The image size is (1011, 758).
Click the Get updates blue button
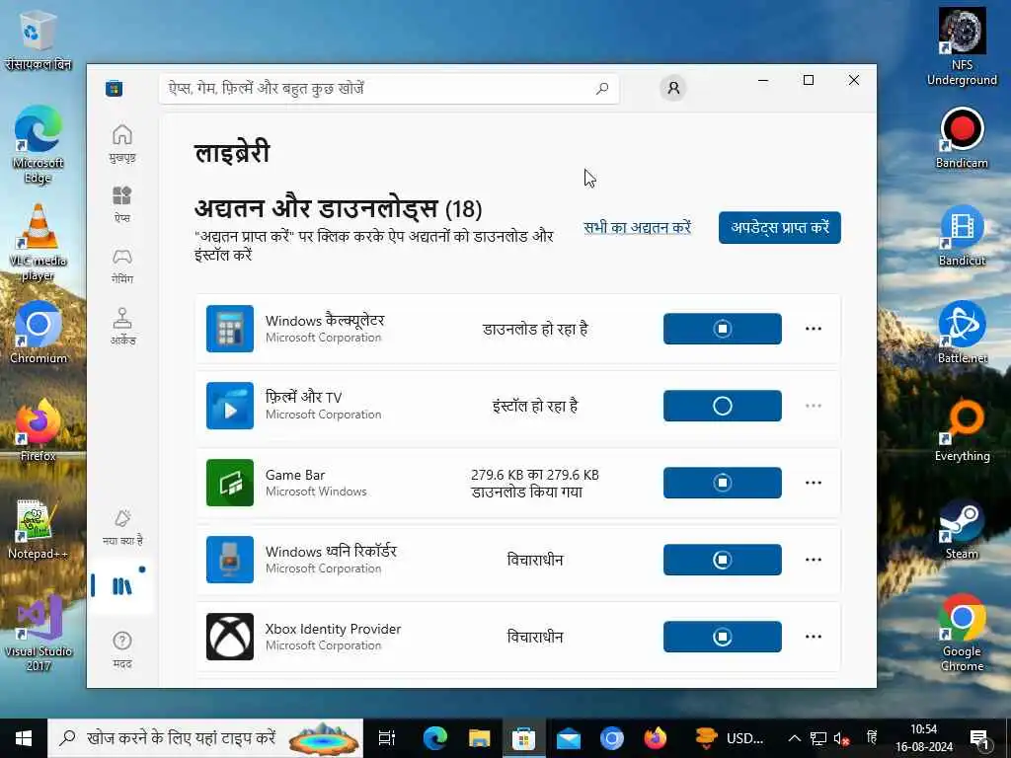point(780,228)
